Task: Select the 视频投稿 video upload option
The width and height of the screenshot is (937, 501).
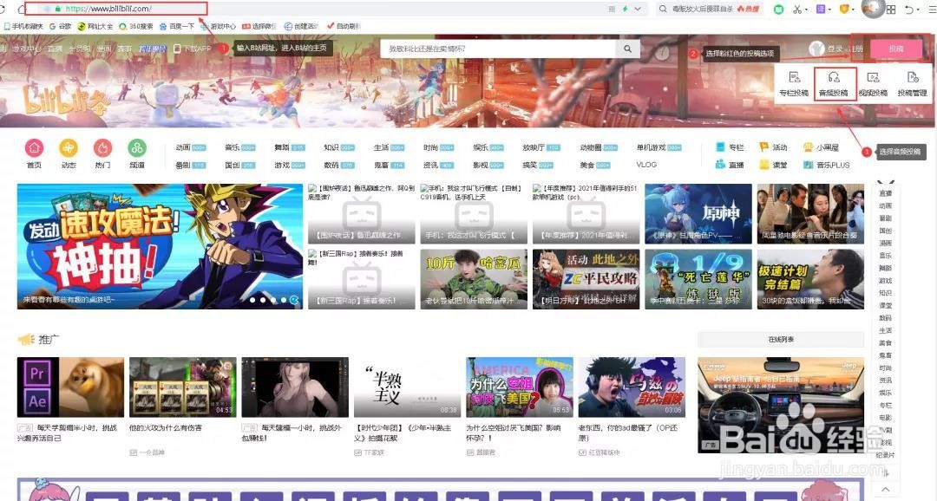Action: (x=873, y=84)
